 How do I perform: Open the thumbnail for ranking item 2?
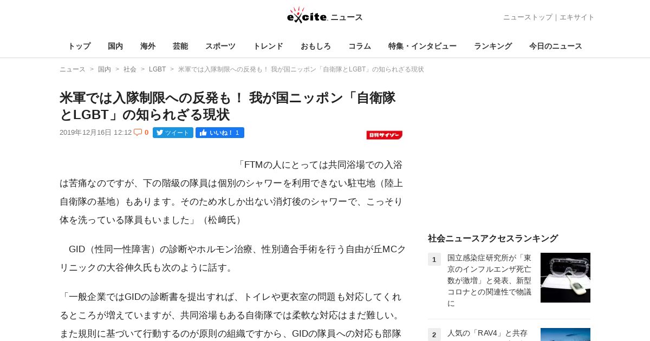[565, 335]
